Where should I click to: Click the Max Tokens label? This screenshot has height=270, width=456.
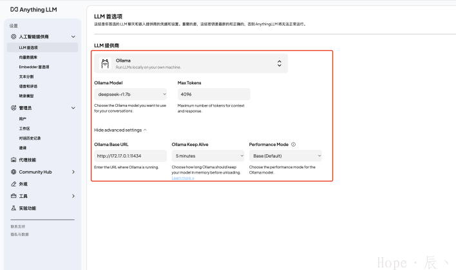(x=189, y=83)
